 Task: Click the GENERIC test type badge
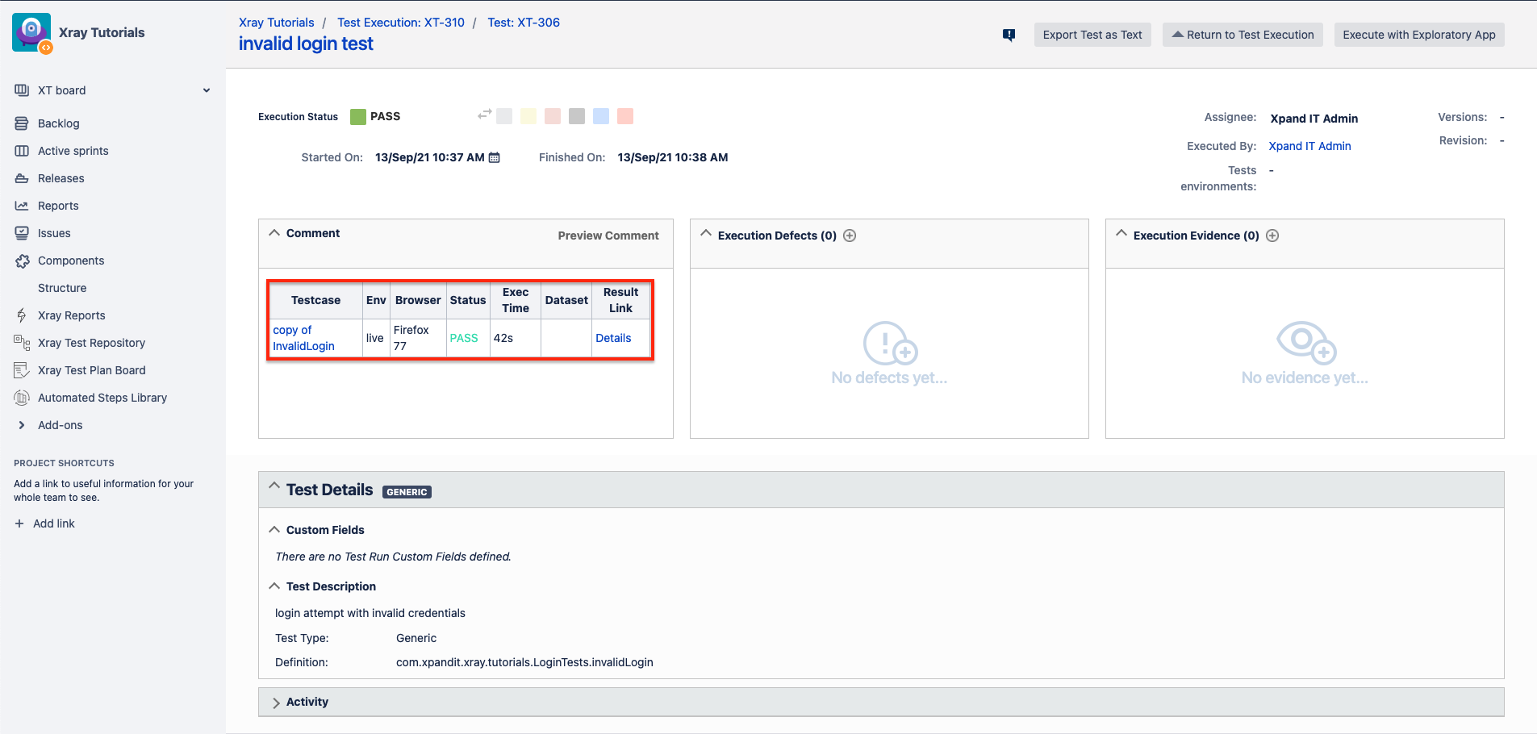click(407, 492)
